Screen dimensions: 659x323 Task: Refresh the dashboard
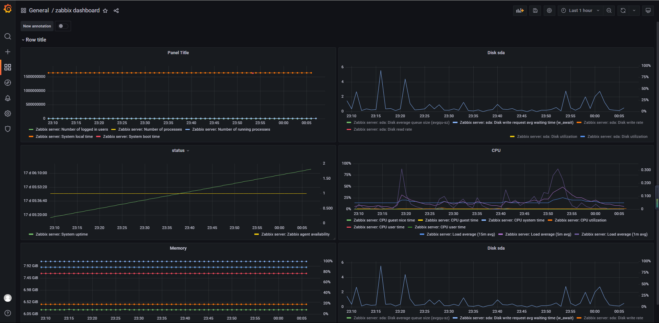coord(623,11)
